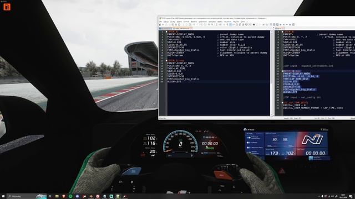Collapse the [ITEM_1] section in left editor
Image resolution: width=355 pixels, height=199 pixels.
(166, 60)
